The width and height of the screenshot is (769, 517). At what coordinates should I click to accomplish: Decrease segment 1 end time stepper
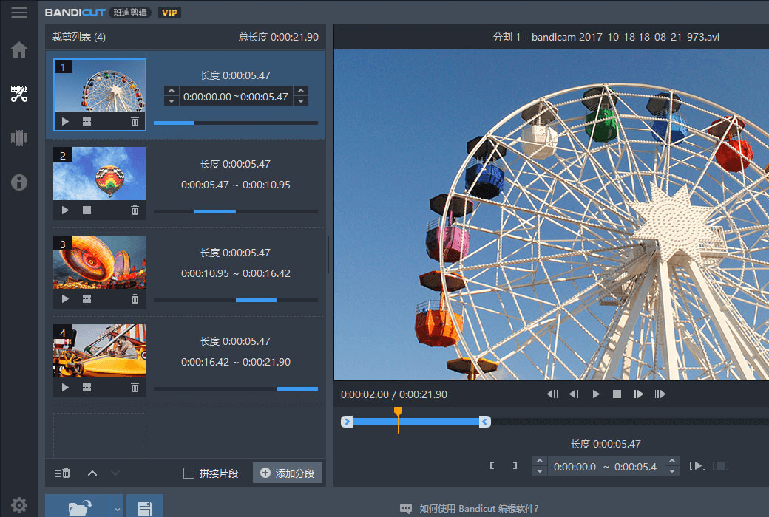coord(301,101)
